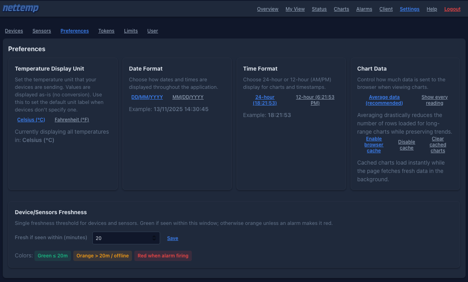This screenshot has height=282, width=468.
Task: Select 24-hour time format
Action: tap(265, 100)
